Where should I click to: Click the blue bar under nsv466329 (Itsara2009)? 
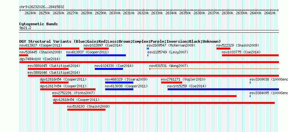coord(119,82)
